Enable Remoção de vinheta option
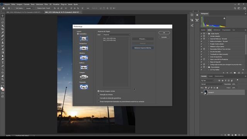Viewport: 247px width, 139px height. [x=98, y=95]
